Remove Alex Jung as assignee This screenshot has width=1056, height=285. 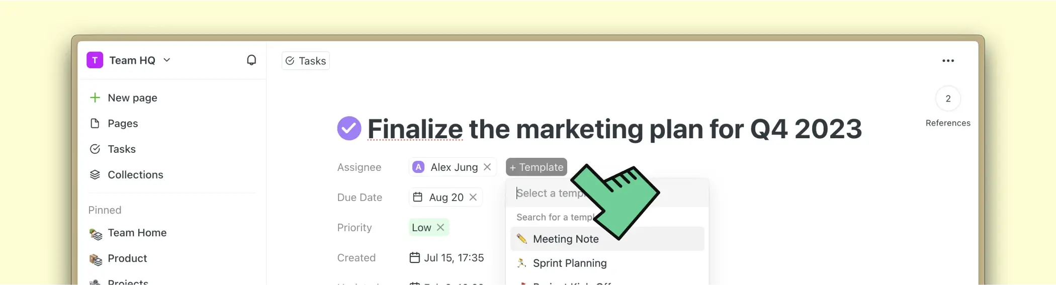[x=487, y=167]
